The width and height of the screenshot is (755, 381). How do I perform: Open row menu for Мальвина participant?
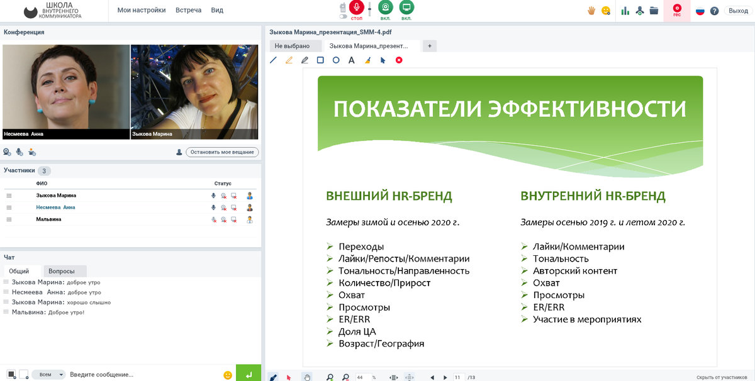click(9, 219)
